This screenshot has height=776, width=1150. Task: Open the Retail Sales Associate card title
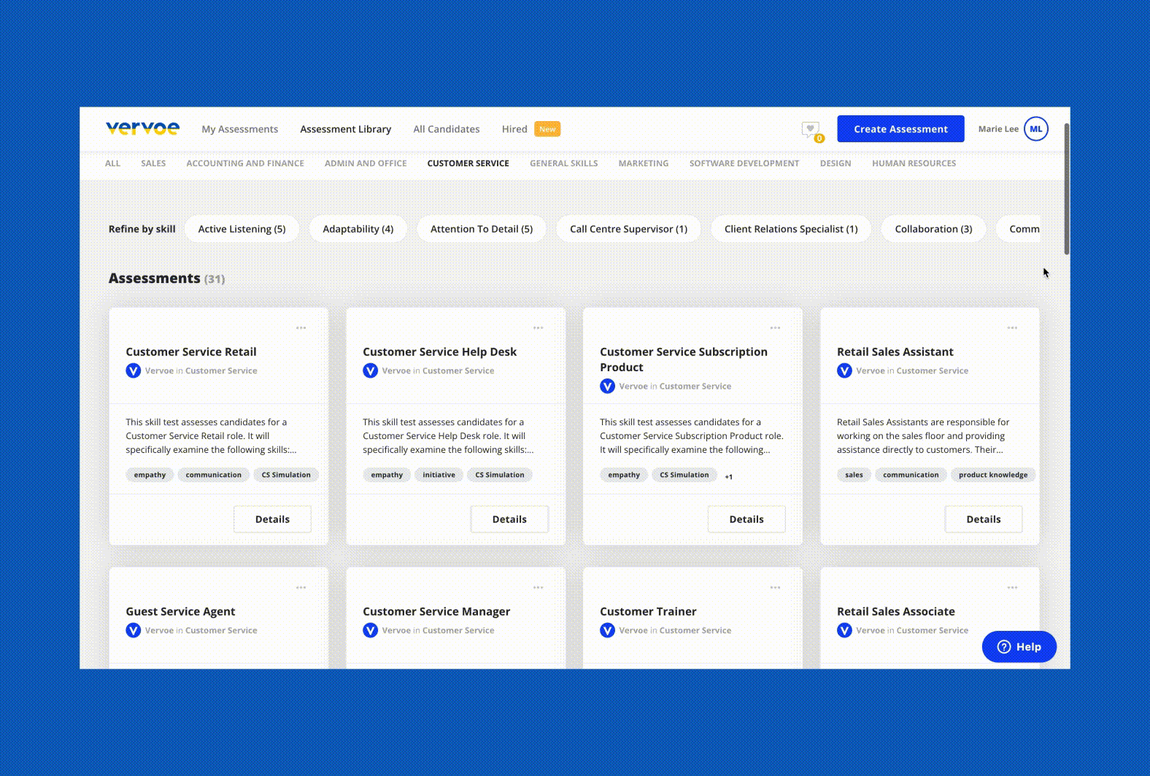[x=896, y=611]
